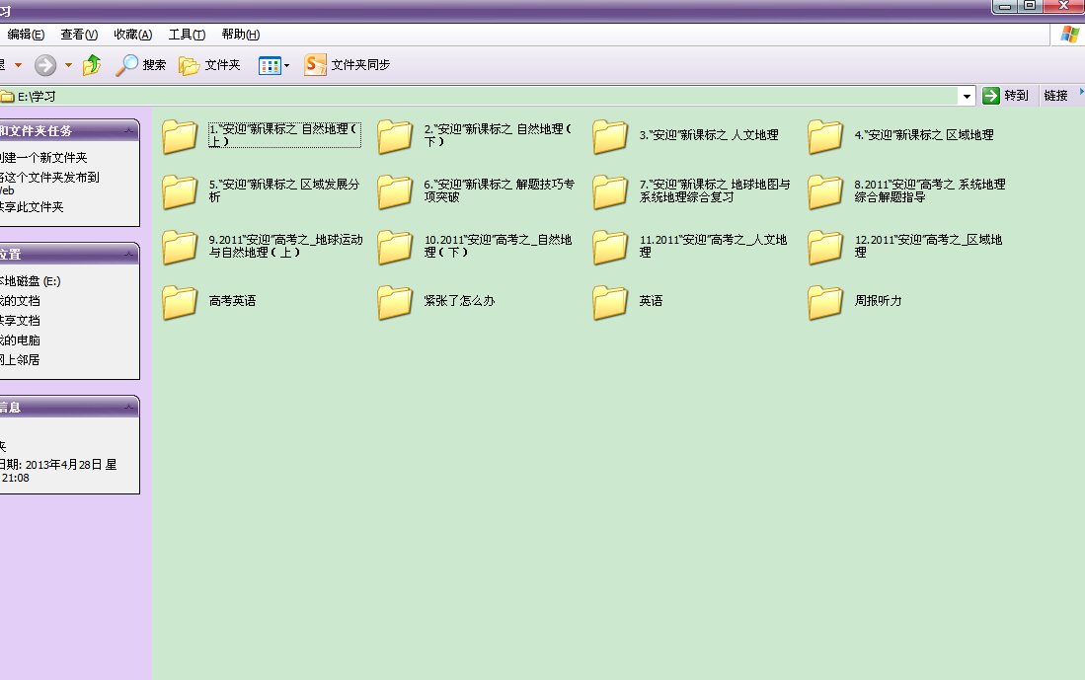
Task: Click the Go (转到) button
Action: point(1005,96)
